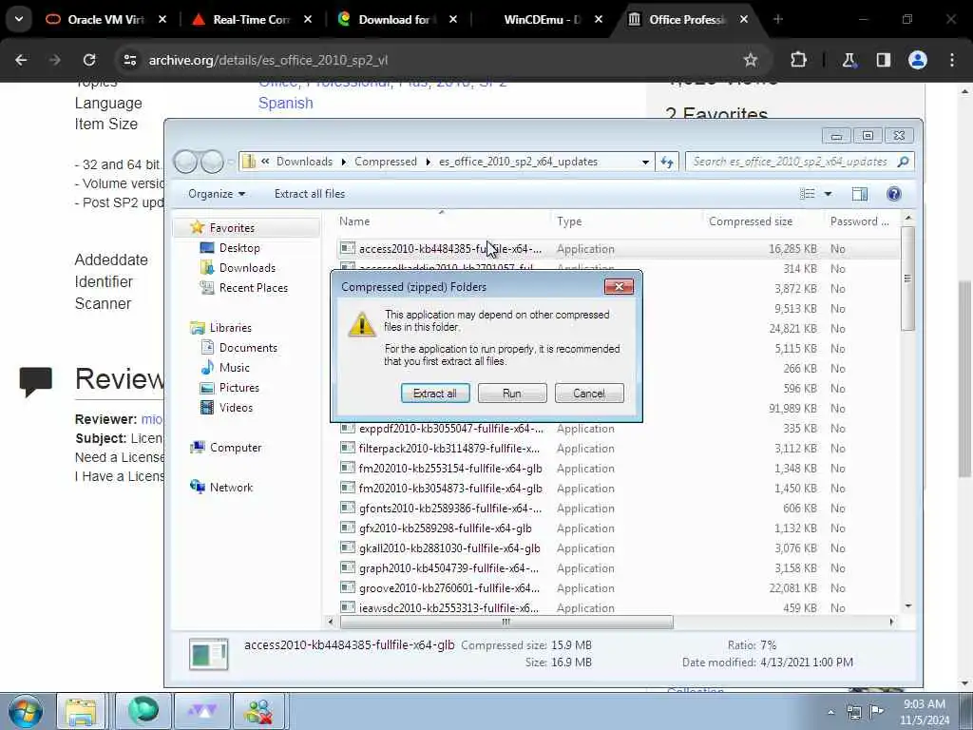The image size is (973, 730).
Task: Select filterpack2010-kb3114879 file
Action: pyautogui.click(x=448, y=449)
